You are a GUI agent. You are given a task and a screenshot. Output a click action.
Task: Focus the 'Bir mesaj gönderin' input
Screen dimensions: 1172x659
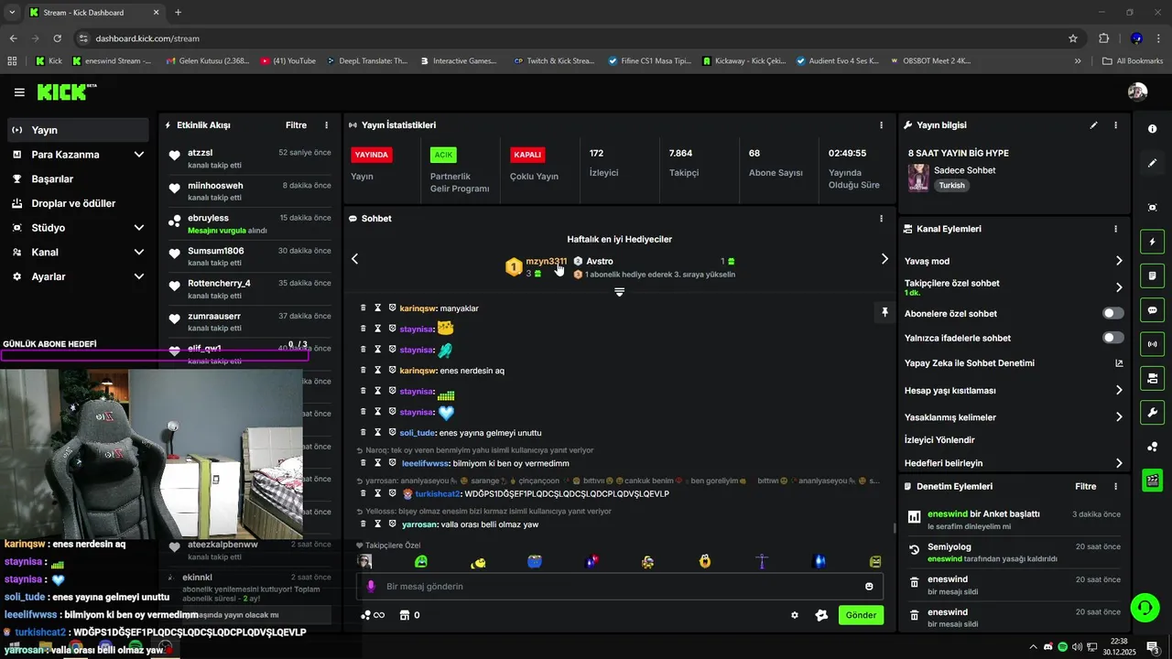(x=619, y=587)
